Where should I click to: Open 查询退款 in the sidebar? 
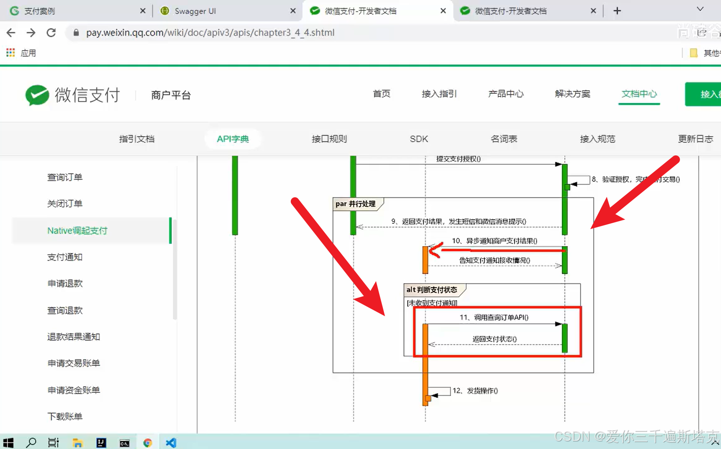point(65,310)
